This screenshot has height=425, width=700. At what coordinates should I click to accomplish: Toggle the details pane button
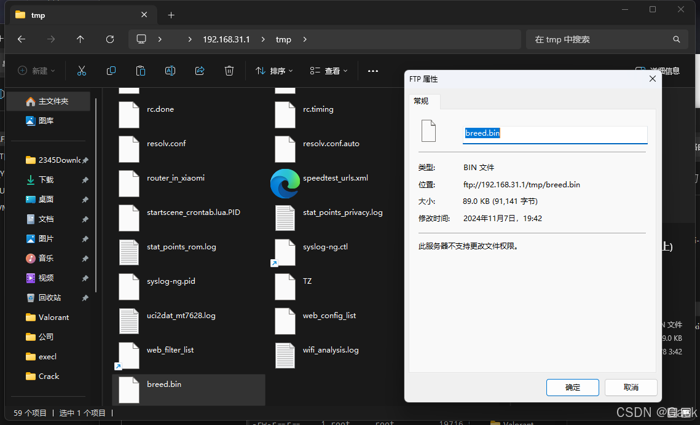[657, 71]
